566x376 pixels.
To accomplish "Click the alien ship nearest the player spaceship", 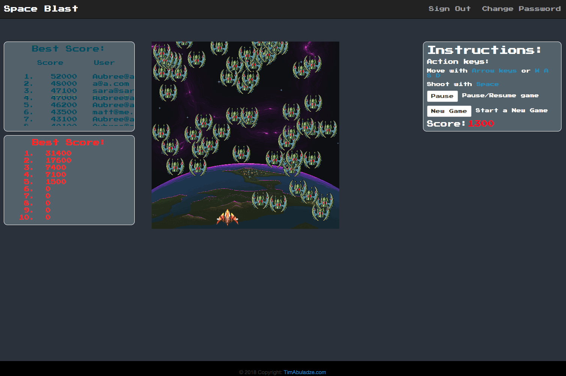I will point(260,200).
